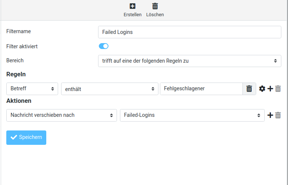
Task: Clear the rule value with its trash button
Action: click(249, 89)
